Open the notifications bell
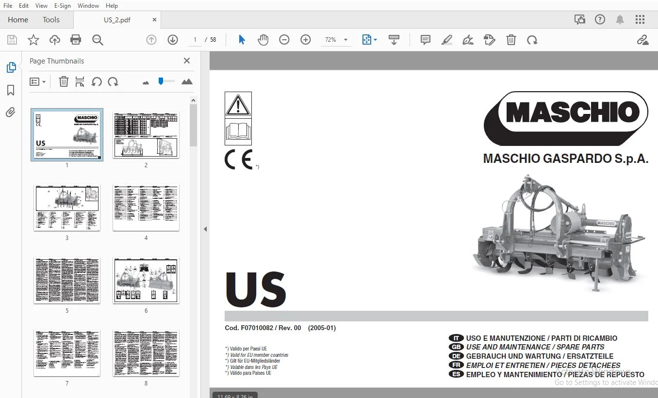 [x=620, y=19]
